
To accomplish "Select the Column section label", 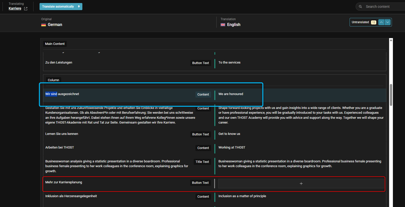I will click(53, 80).
